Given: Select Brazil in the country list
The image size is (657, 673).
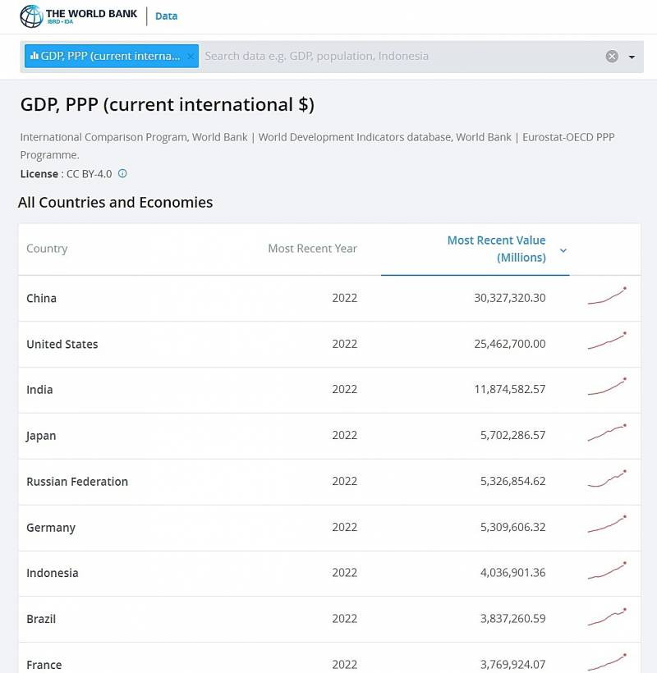Looking at the screenshot, I should pyautogui.click(x=41, y=620).
